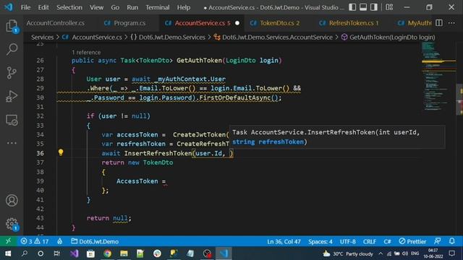Open the File menu
The height and width of the screenshot is (260, 463).
point(26,7)
